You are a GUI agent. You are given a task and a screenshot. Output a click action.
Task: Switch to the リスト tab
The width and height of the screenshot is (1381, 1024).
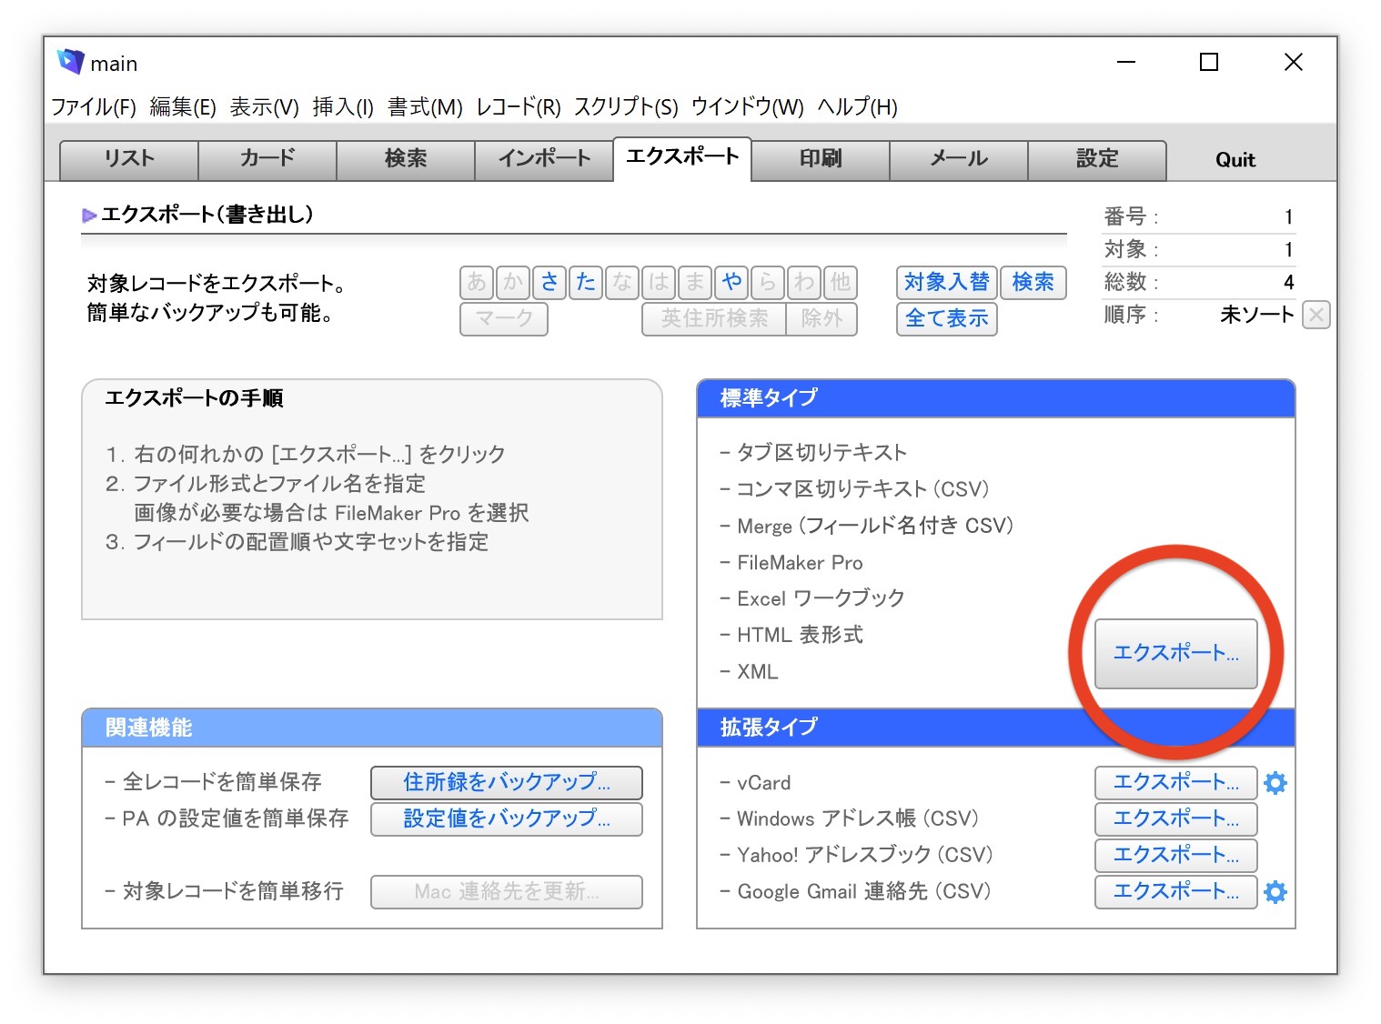tap(128, 159)
